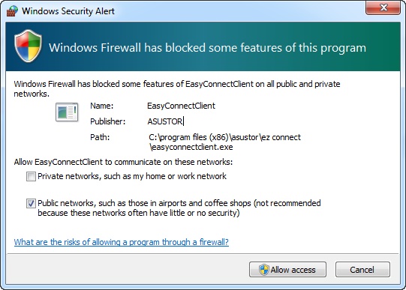Click the large Windows security shield icon
Screen dimensions: 406x290
pyautogui.click(x=28, y=46)
